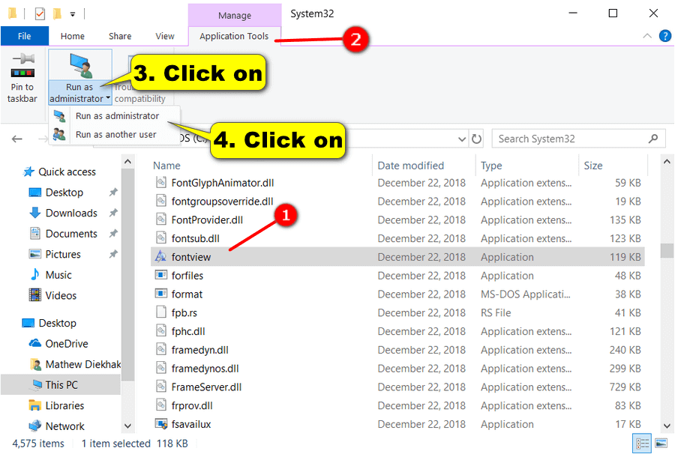Image resolution: width=675 pixels, height=454 pixels.
Task: Click the back navigation arrow
Action: pos(16,139)
